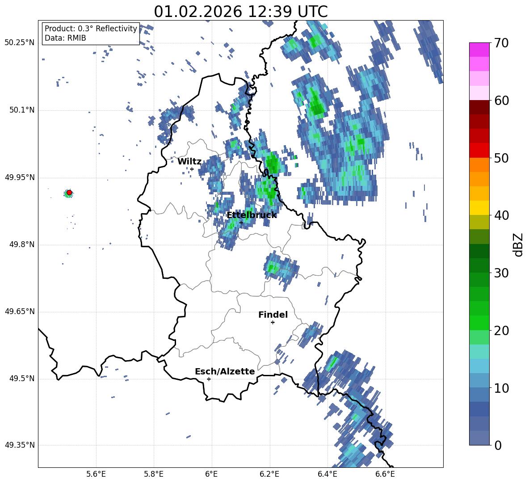529x483 pixels.
Task: Click the 0 dBZ colorbar tick label
Action: [498, 445]
